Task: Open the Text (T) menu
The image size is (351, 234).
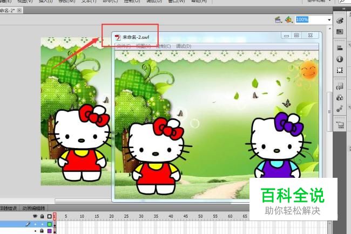Action: (x=89, y=1)
